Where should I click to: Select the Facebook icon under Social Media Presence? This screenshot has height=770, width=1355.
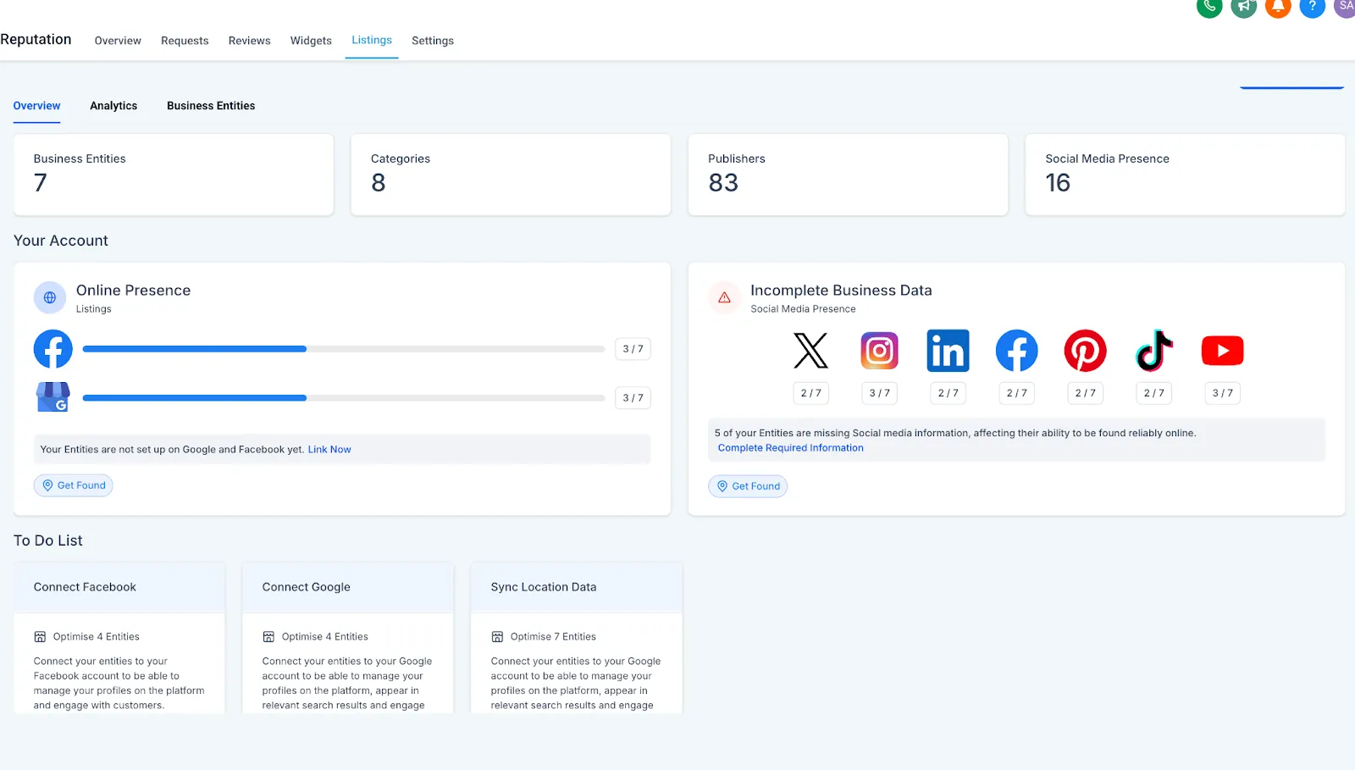1016,351
